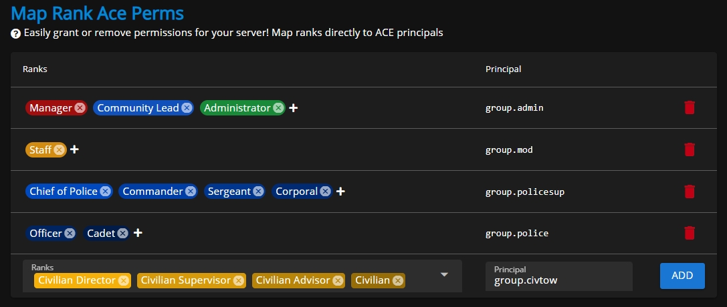This screenshot has width=727, height=307.
Task: Remove Community Lead from group.admin
Action: point(187,107)
